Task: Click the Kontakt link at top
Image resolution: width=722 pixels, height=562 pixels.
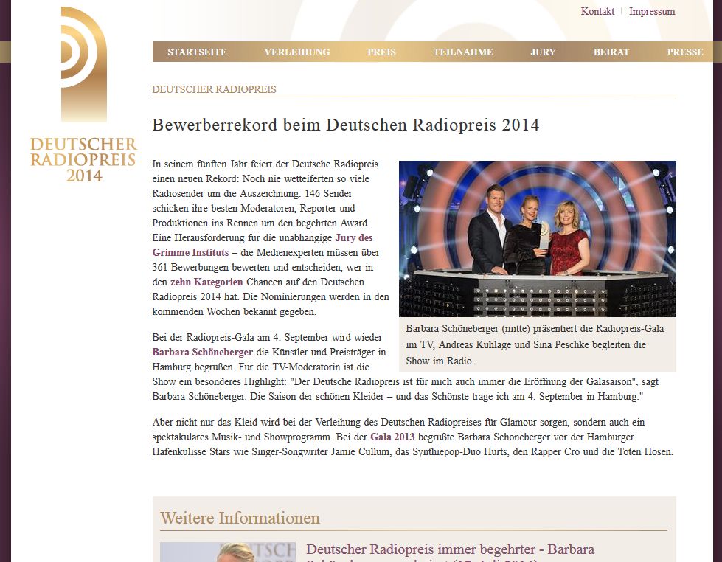Action: click(597, 12)
